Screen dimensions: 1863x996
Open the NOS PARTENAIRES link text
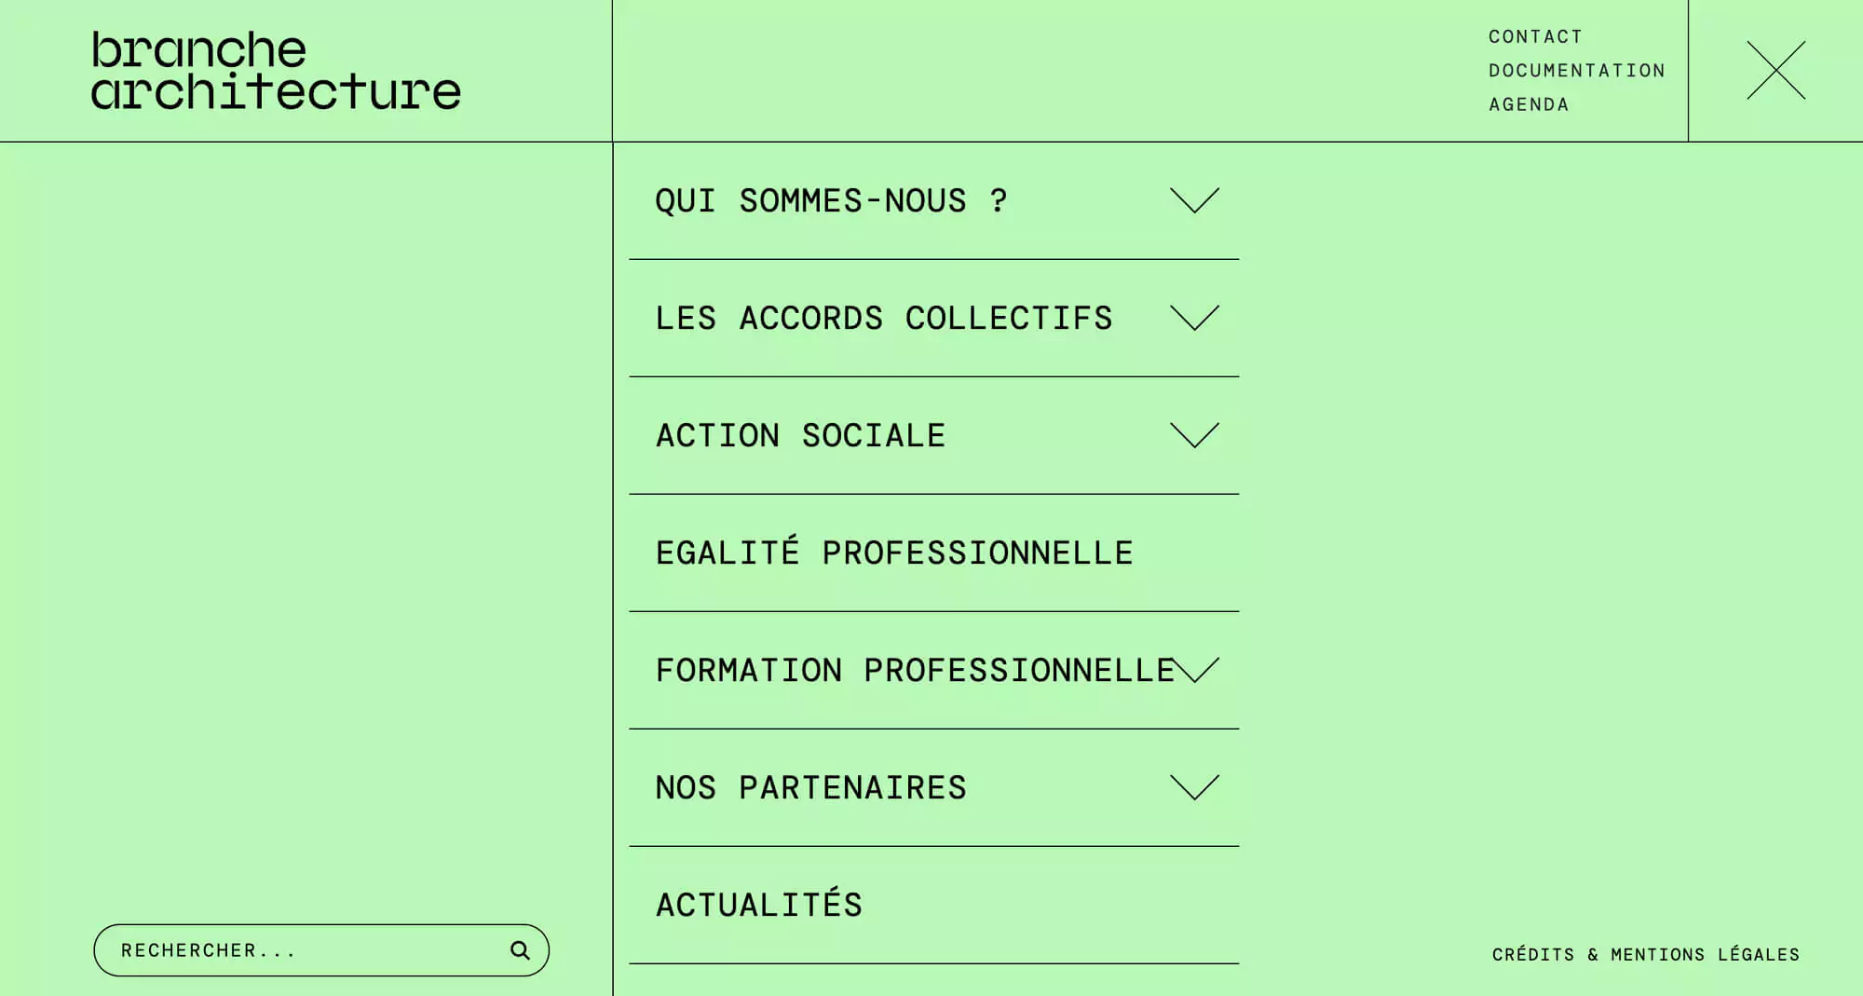click(809, 787)
